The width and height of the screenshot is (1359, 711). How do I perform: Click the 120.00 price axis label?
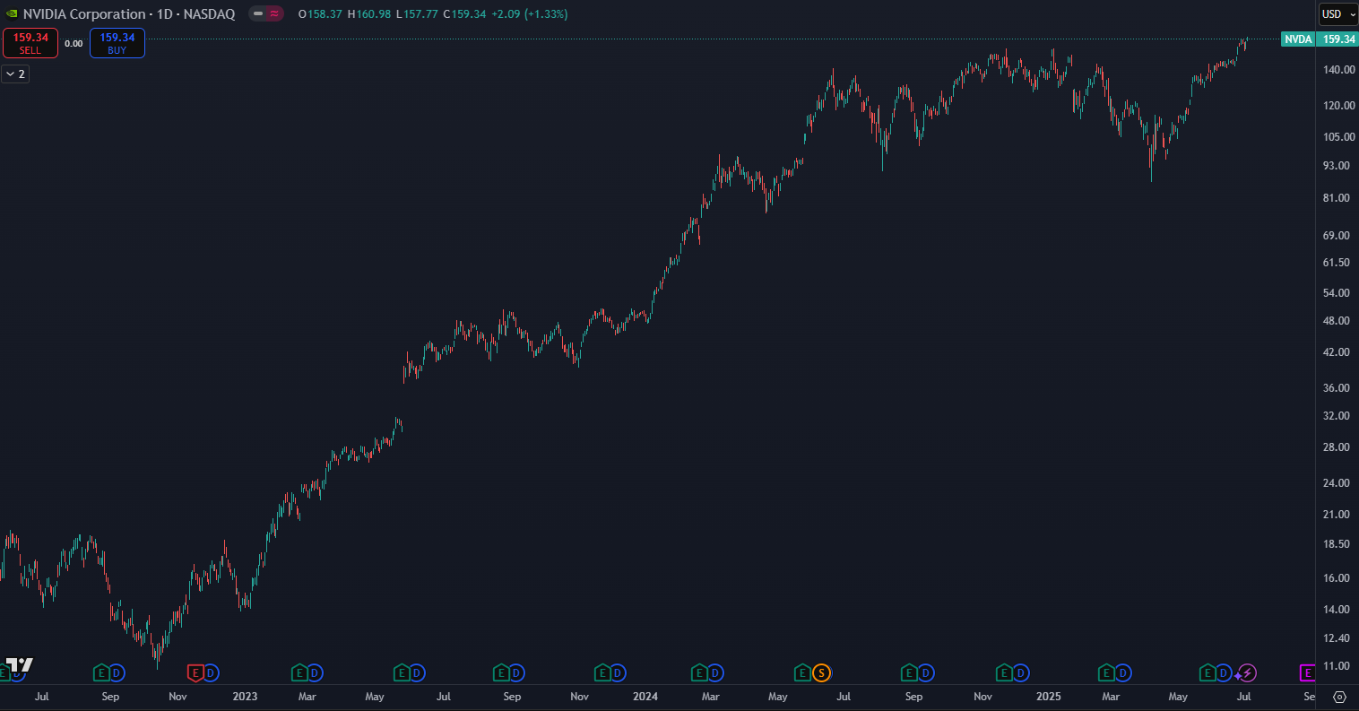click(1338, 106)
